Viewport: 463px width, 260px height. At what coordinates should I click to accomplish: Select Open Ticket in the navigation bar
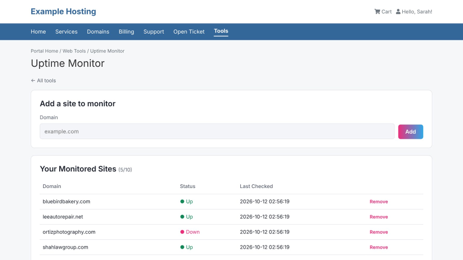(189, 32)
